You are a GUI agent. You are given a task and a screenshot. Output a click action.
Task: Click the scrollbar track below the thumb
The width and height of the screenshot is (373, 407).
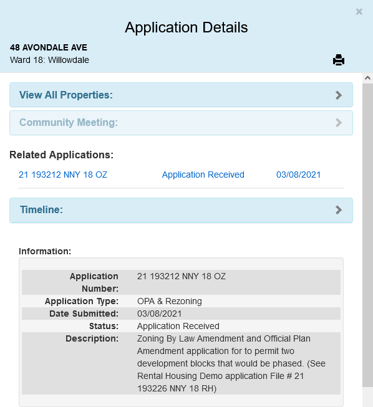(x=367, y=397)
